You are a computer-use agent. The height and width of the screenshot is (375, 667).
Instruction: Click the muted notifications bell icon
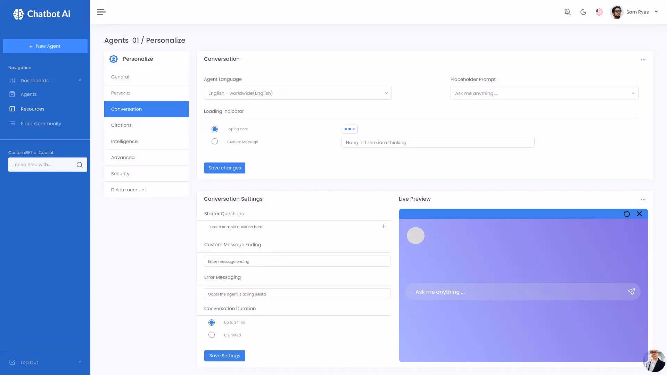click(x=567, y=12)
